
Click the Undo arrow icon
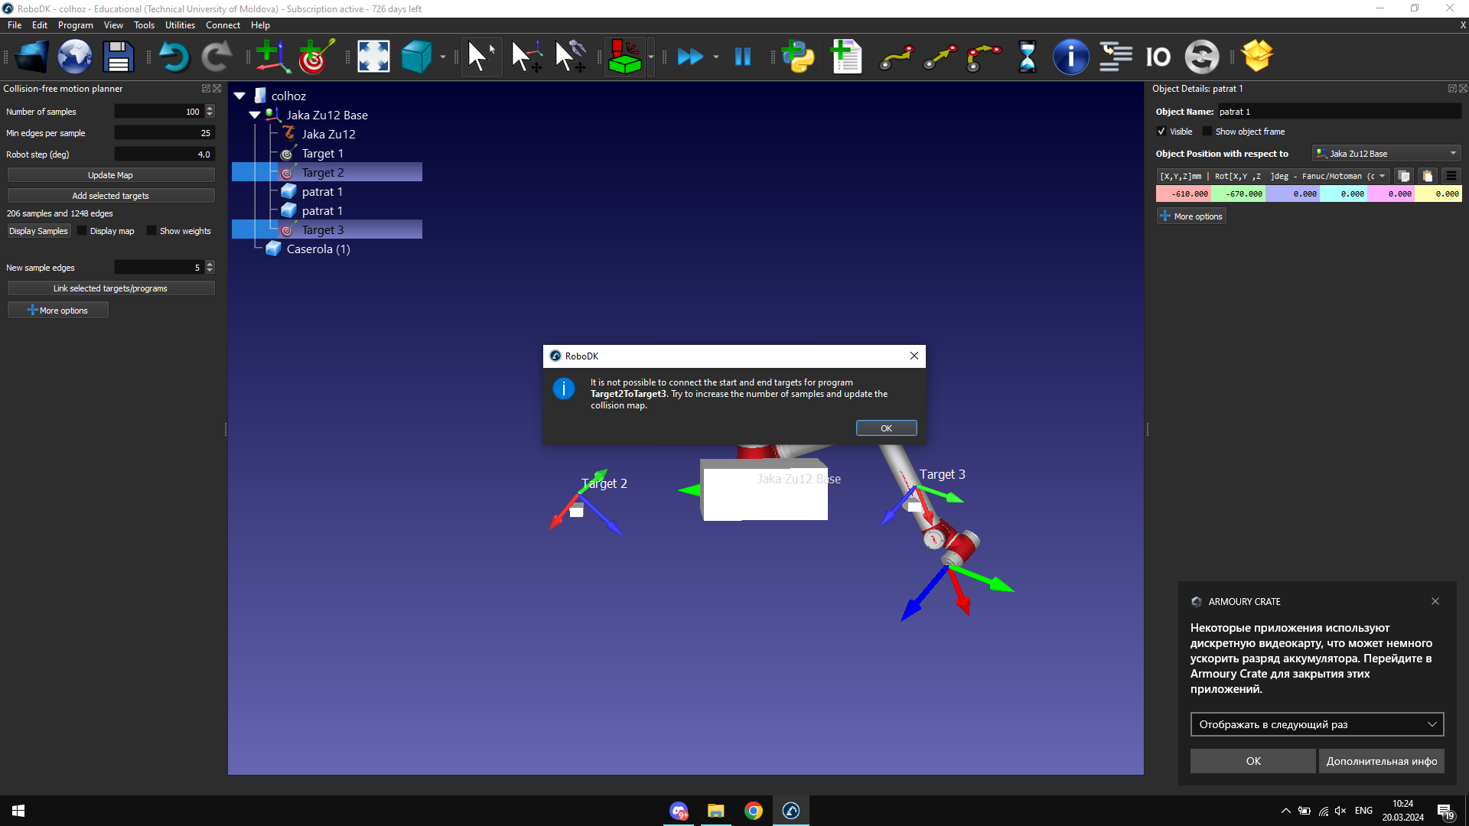coord(174,57)
